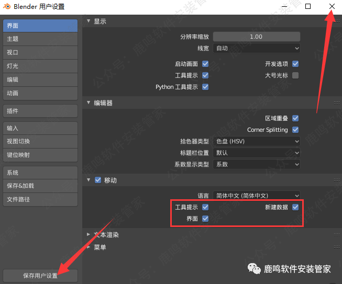Toggle the Corner Splitting checkbox
Screen dimensions: 342x284
pyautogui.click(x=295, y=130)
